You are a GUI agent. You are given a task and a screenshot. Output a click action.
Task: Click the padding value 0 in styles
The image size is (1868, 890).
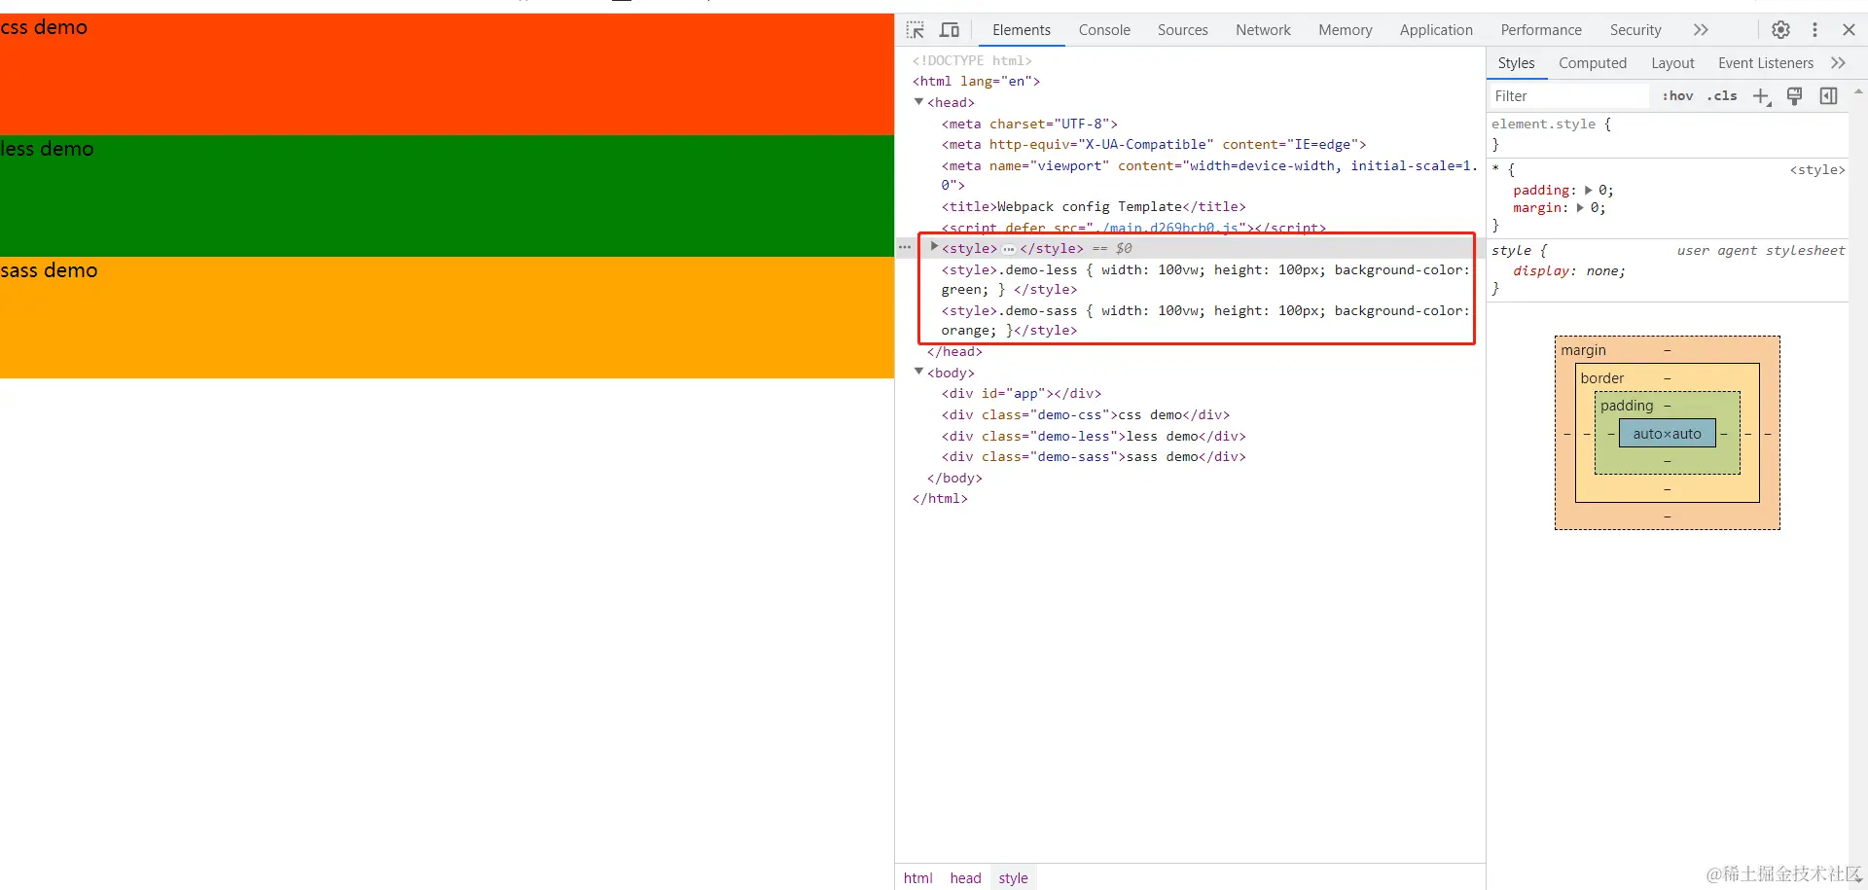coord(1602,191)
